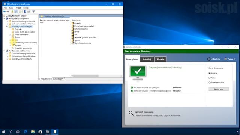Click the up-one-level folder toolbar icon

pos(12,12)
